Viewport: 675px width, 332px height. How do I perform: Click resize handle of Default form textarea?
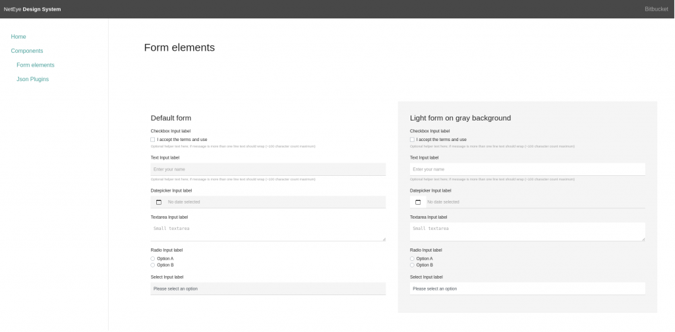tap(384, 238)
